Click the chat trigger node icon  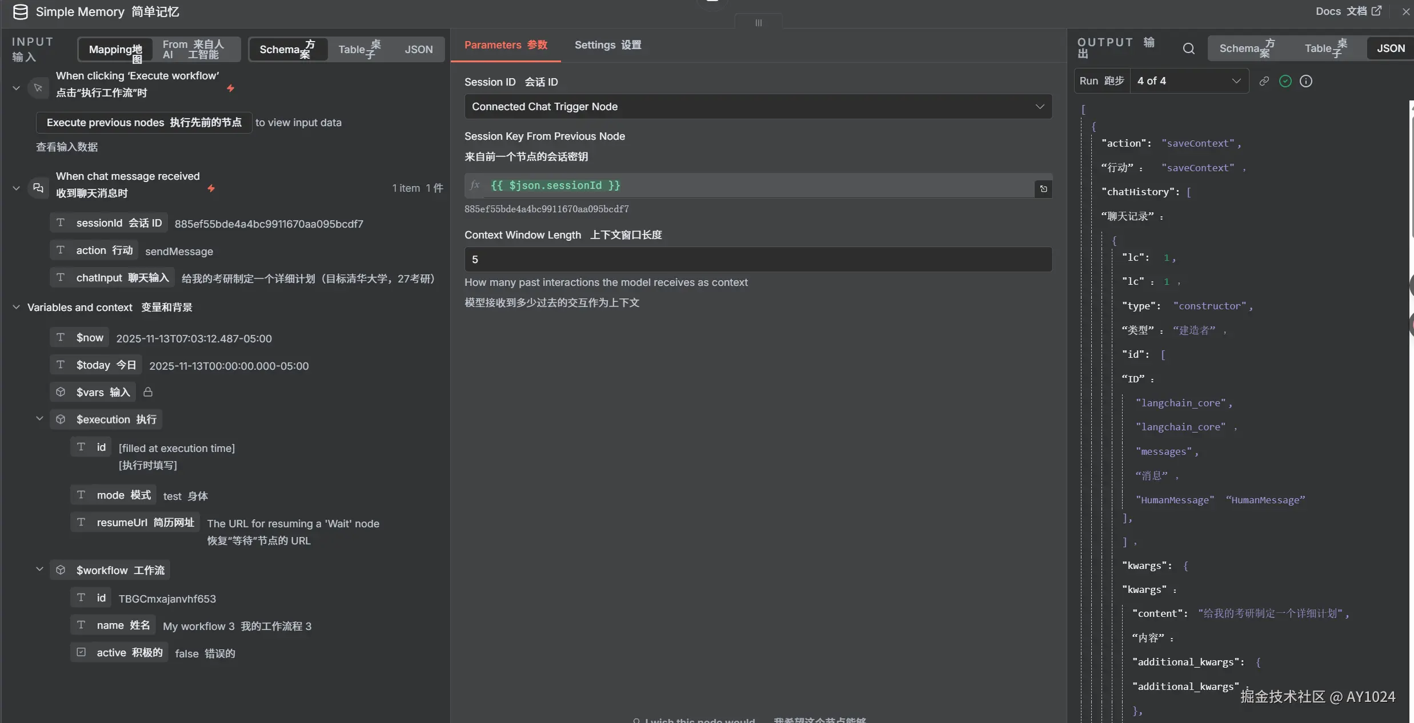[38, 188]
